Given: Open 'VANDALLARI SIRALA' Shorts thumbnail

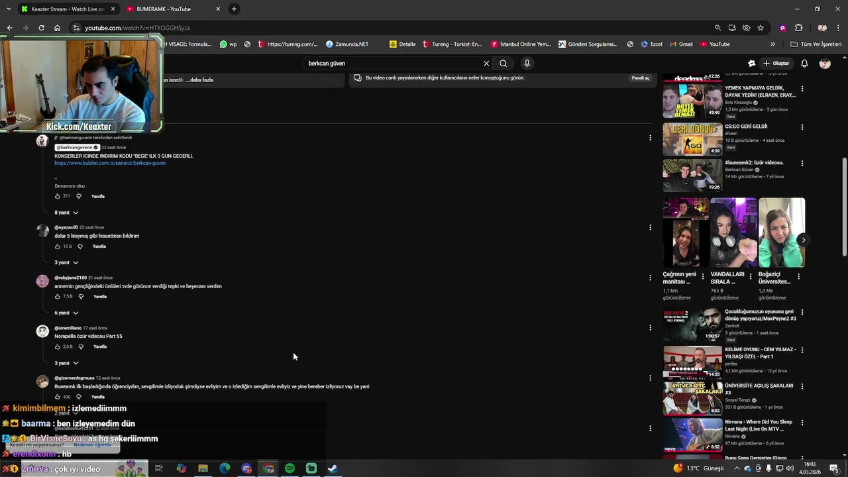Looking at the screenshot, I should pyautogui.click(x=733, y=233).
